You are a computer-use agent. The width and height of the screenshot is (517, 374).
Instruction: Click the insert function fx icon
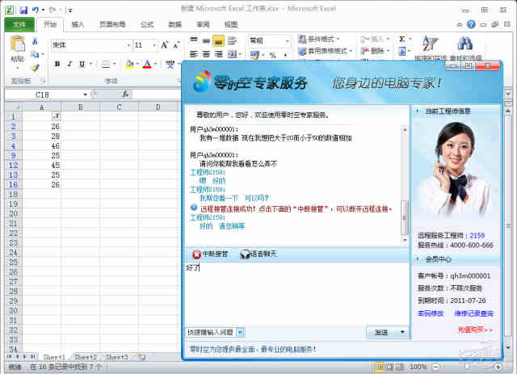point(125,95)
